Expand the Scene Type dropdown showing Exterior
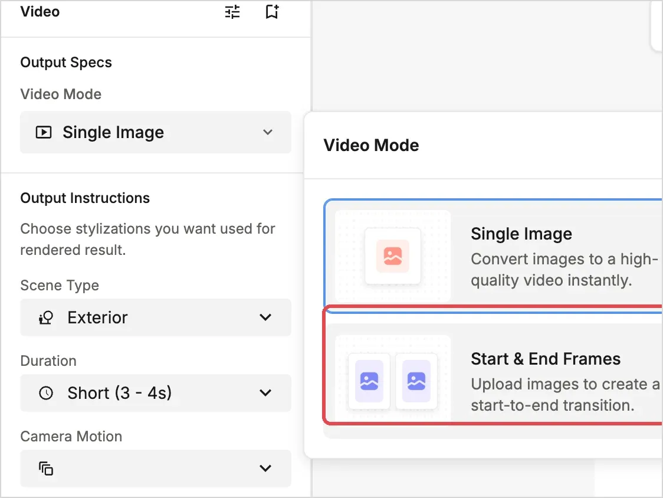663x498 pixels. pos(156,317)
